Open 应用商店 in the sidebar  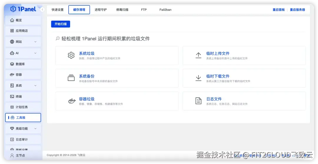click(x=23, y=31)
